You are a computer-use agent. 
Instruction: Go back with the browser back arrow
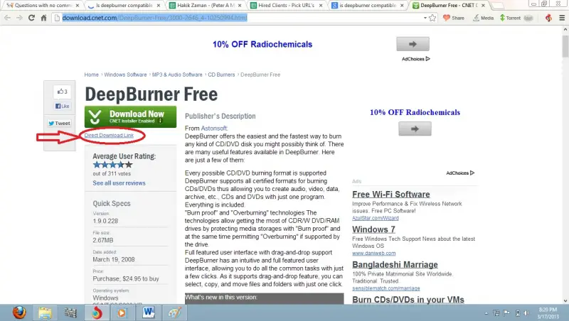pyautogui.click(x=7, y=18)
